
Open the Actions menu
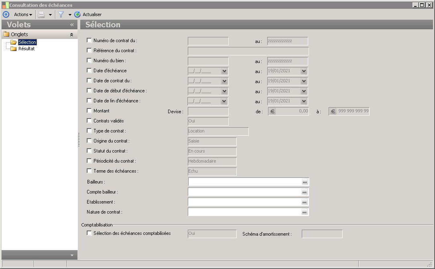(23, 14)
